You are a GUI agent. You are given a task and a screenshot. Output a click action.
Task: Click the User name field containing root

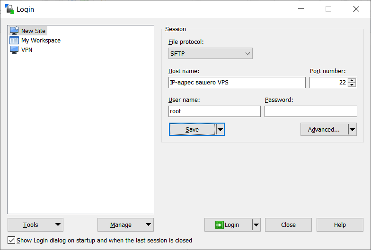[214, 111]
